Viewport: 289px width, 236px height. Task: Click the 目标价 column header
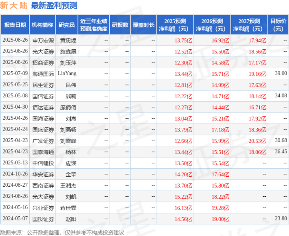[278, 25]
